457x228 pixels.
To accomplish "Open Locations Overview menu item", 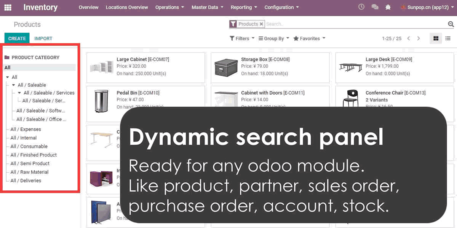I will (x=127, y=7).
